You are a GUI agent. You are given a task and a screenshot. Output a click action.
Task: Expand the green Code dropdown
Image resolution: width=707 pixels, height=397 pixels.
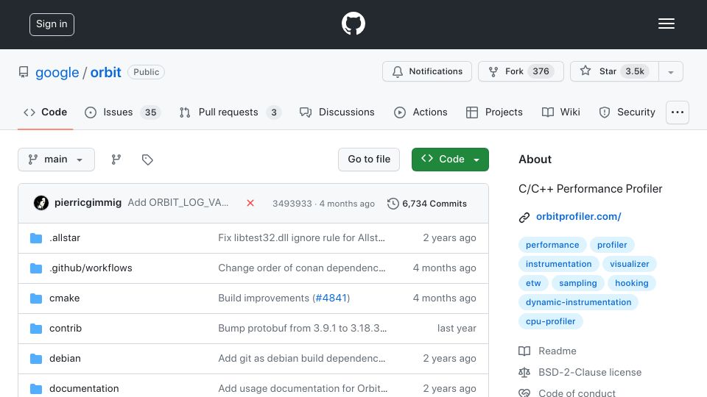click(450, 160)
